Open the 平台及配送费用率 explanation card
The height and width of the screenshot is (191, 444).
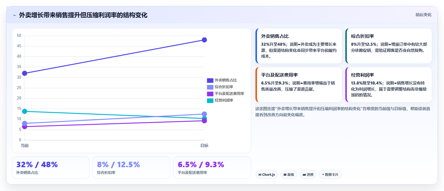click(x=299, y=85)
